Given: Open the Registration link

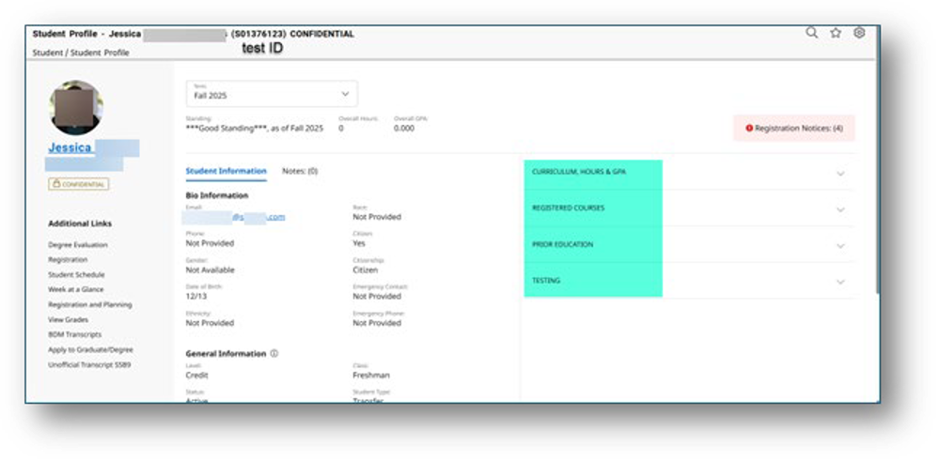Looking at the screenshot, I should (68, 260).
